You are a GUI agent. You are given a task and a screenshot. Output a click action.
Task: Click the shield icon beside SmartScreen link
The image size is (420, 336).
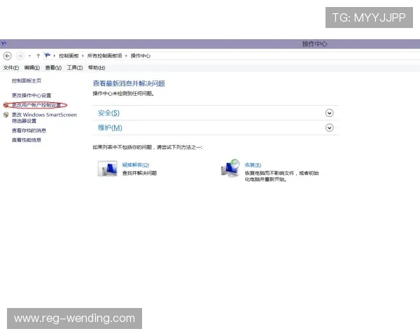pos(6,115)
